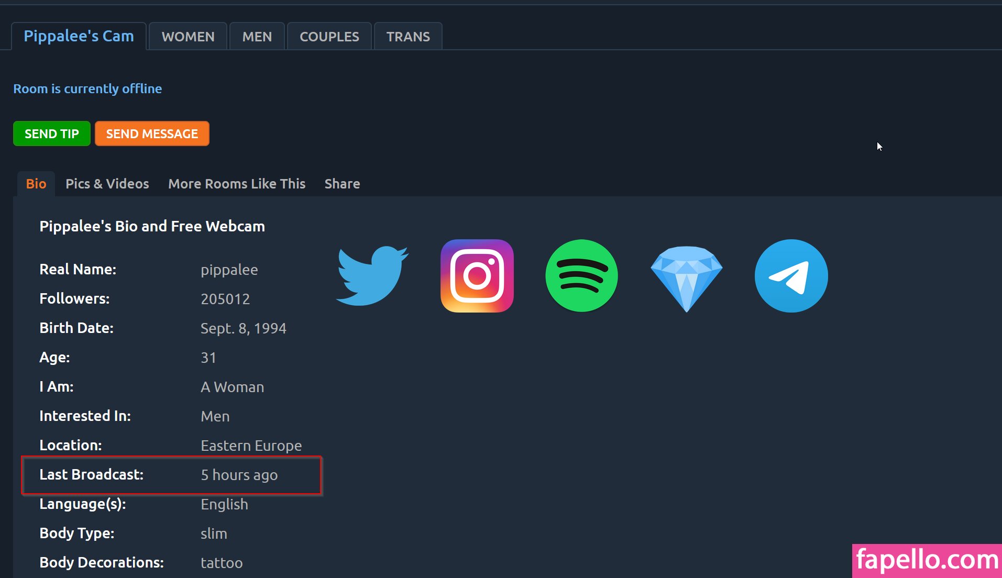1002x578 pixels.
Task: Click the '5 hours ago' Last Broadcast value
Action: click(239, 475)
